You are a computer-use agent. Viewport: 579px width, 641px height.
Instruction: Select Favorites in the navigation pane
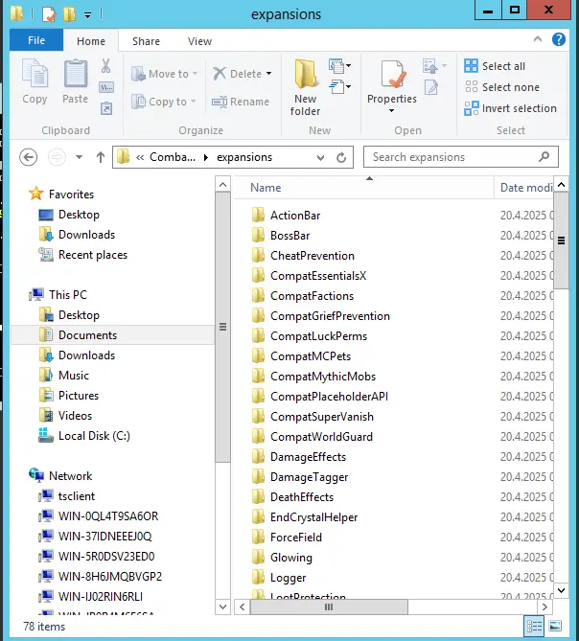coord(61,194)
